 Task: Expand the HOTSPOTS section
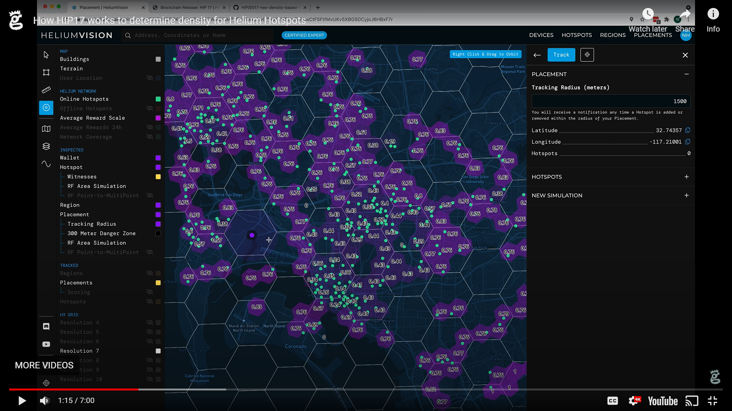[687, 177]
